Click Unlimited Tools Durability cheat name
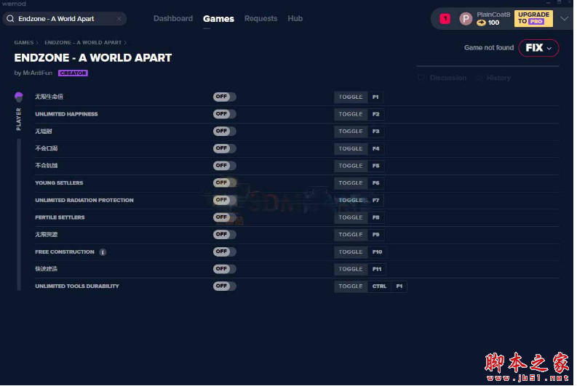This screenshot has height=386, width=577. click(x=77, y=286)
